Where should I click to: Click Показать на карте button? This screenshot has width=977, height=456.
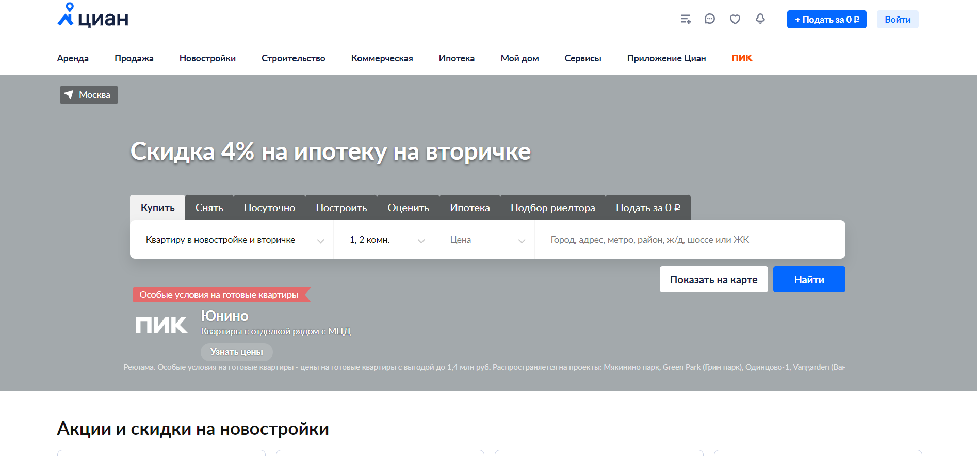713,279
